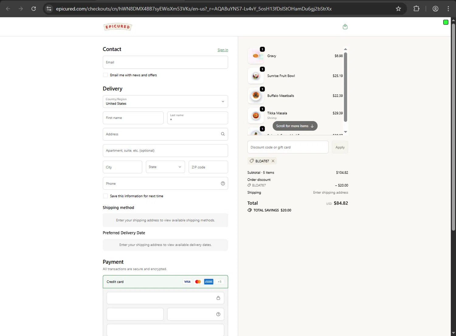This screenshot has width=456, height=336.
Task: Click the "Shipping method" heading
Action: (118, 208)
